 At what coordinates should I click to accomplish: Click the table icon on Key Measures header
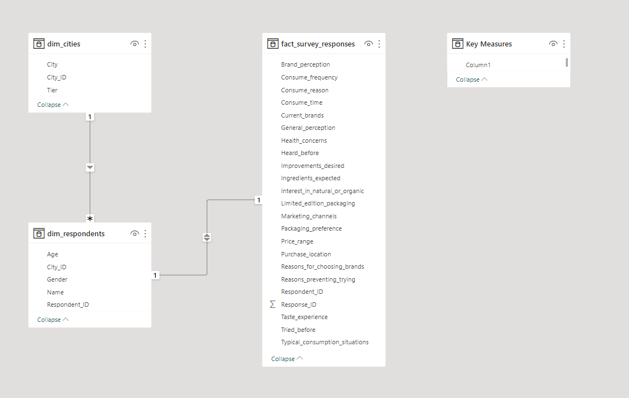point(457,43)
